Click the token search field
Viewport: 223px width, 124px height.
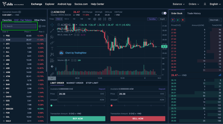tap(19, 26)
